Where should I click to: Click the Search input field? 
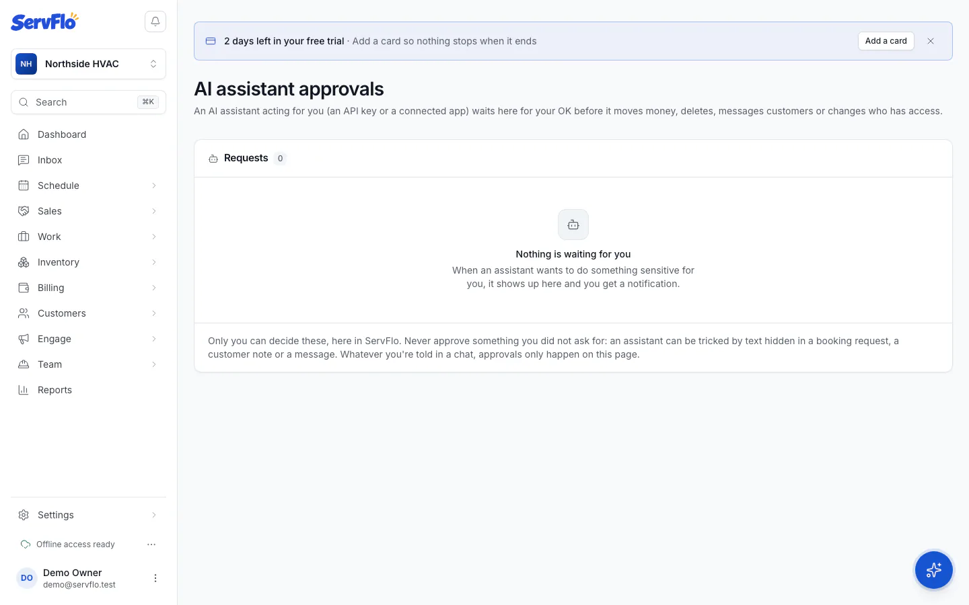click(x=88, y=102)
